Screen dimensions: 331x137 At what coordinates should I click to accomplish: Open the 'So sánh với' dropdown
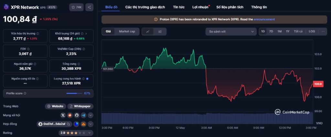(231, 32)
